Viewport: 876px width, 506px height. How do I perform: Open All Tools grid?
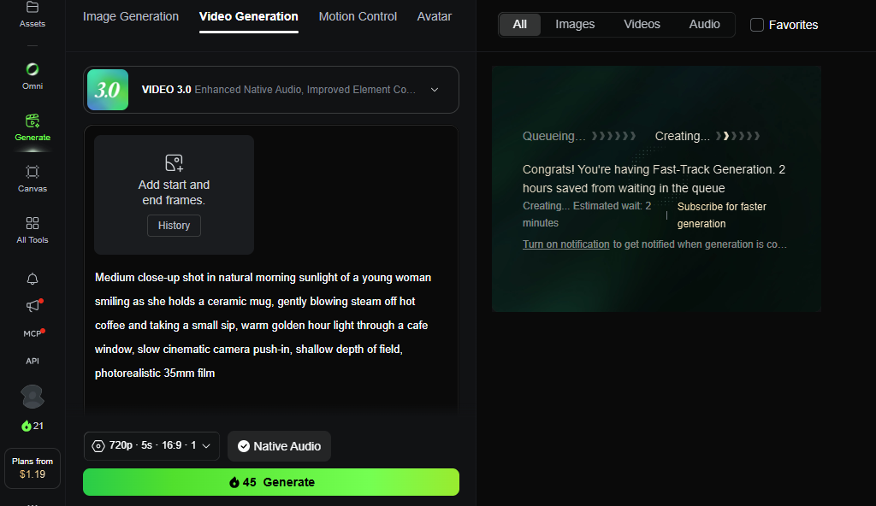pyautogui.click(x=33, y=230)
